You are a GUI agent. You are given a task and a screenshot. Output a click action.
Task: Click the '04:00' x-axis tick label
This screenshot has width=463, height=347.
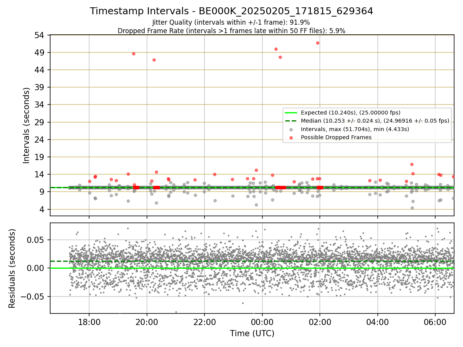377,323
